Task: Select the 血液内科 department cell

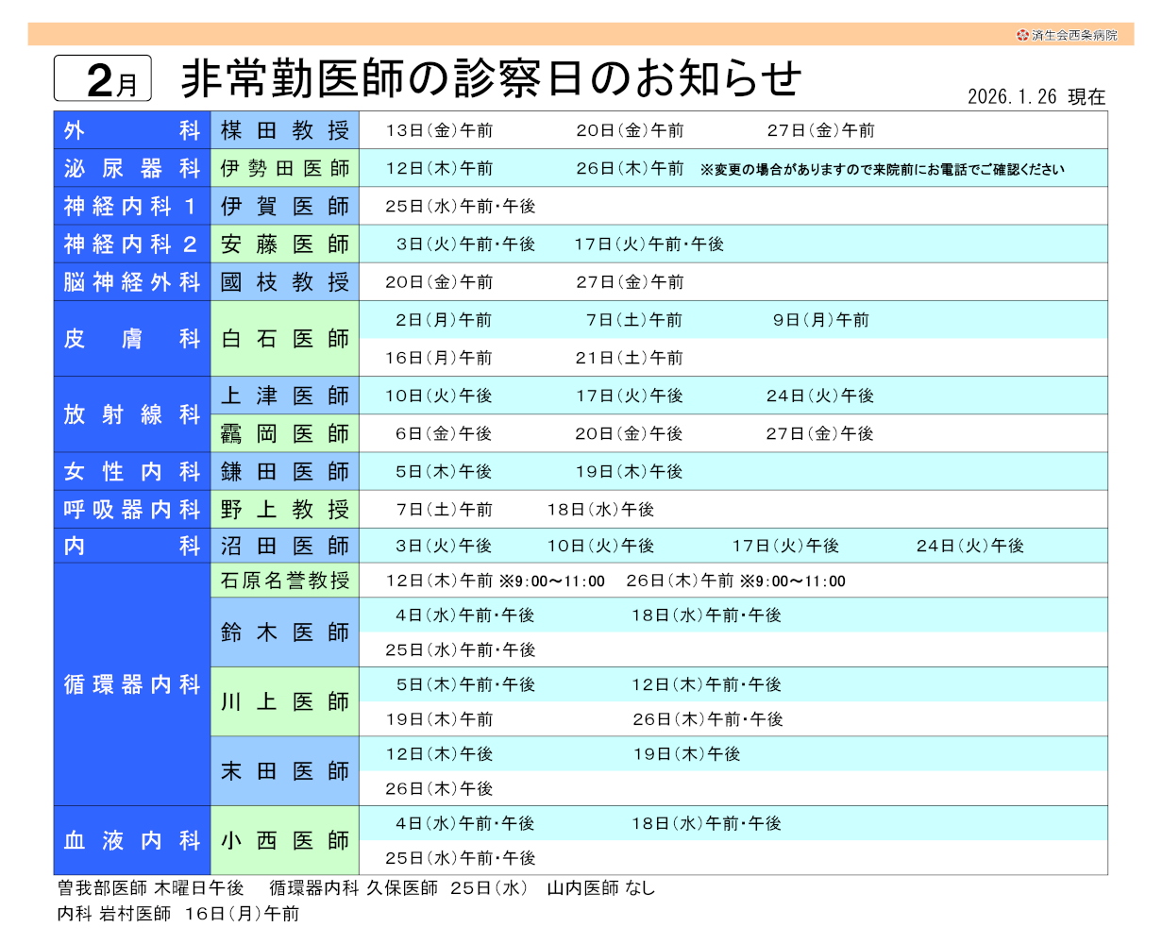Action: (x=132, y=840)
